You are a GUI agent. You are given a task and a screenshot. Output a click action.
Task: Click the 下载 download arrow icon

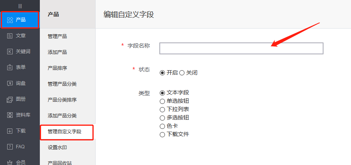click(10, 131)
